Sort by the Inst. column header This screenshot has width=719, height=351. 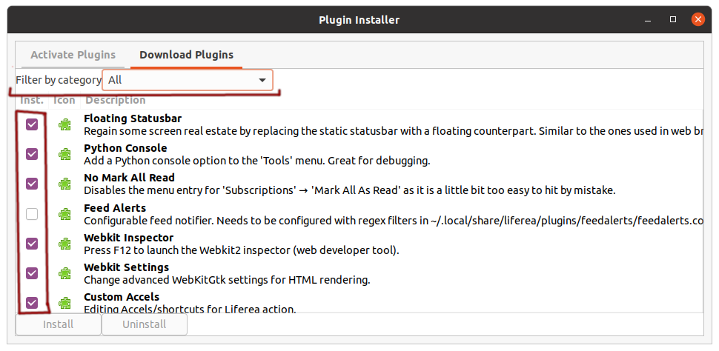32,100
